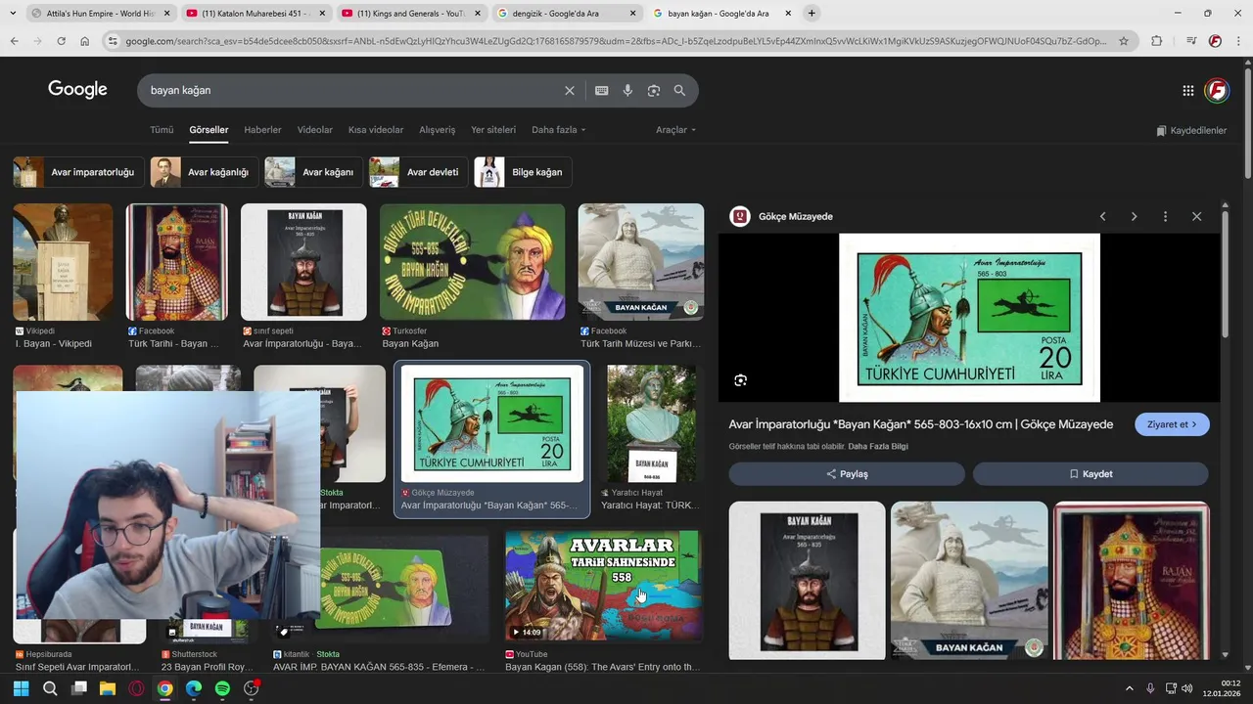This screenshot has width=1253, height=704.
Task: Select the Avar kağanı filter chip
Action: 314,172
